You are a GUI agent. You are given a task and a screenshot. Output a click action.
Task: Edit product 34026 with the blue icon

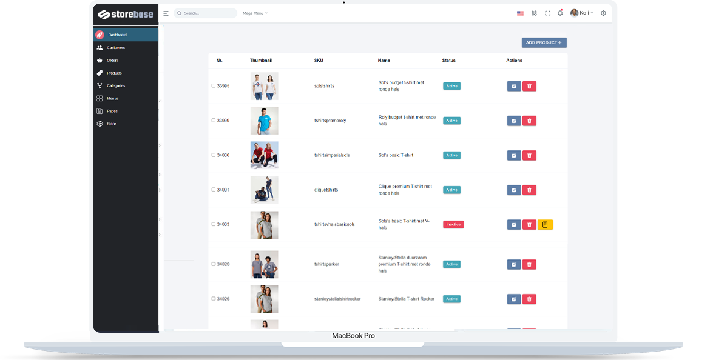tap(514, 299)
